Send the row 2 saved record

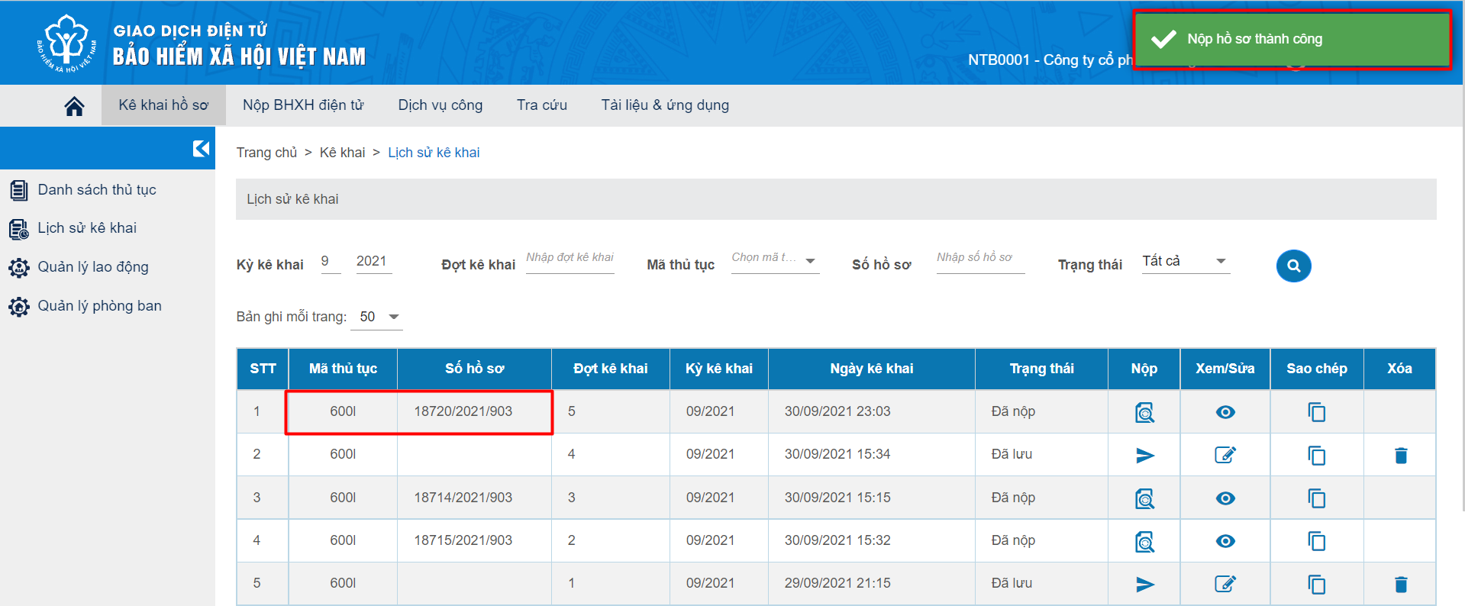point(1144,456)
